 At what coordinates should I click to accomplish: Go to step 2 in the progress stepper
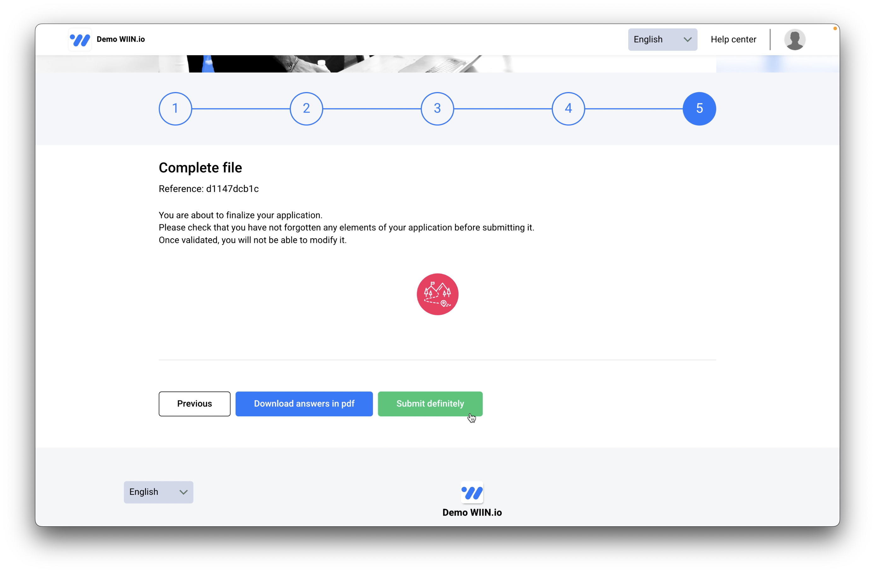(x=306, y=108)
